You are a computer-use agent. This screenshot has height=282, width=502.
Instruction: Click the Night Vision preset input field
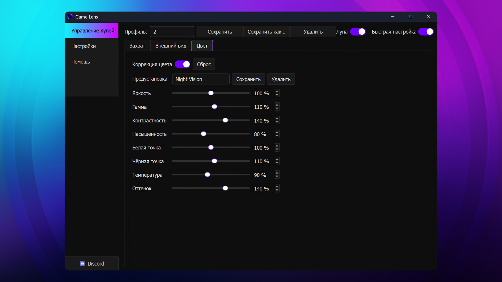coord(201,79)
